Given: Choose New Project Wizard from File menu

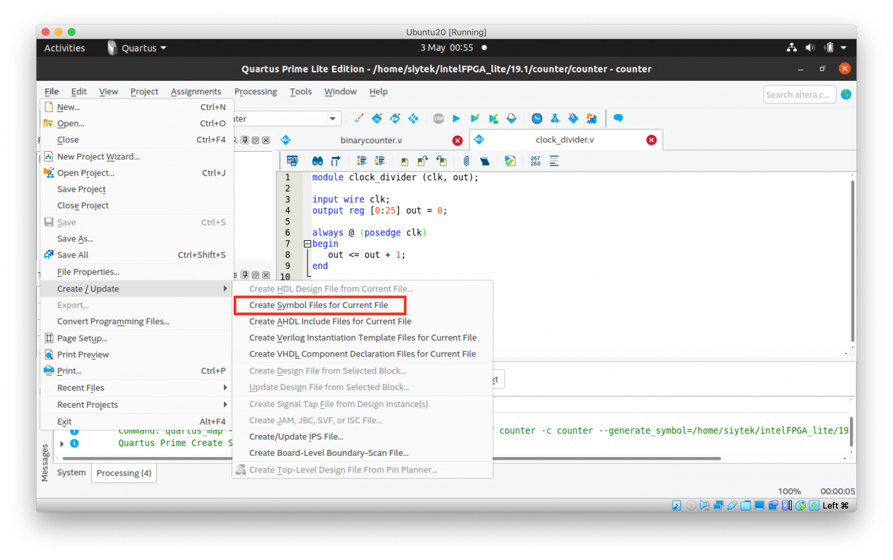Looking at the screenshot, I should click(98, 156).
